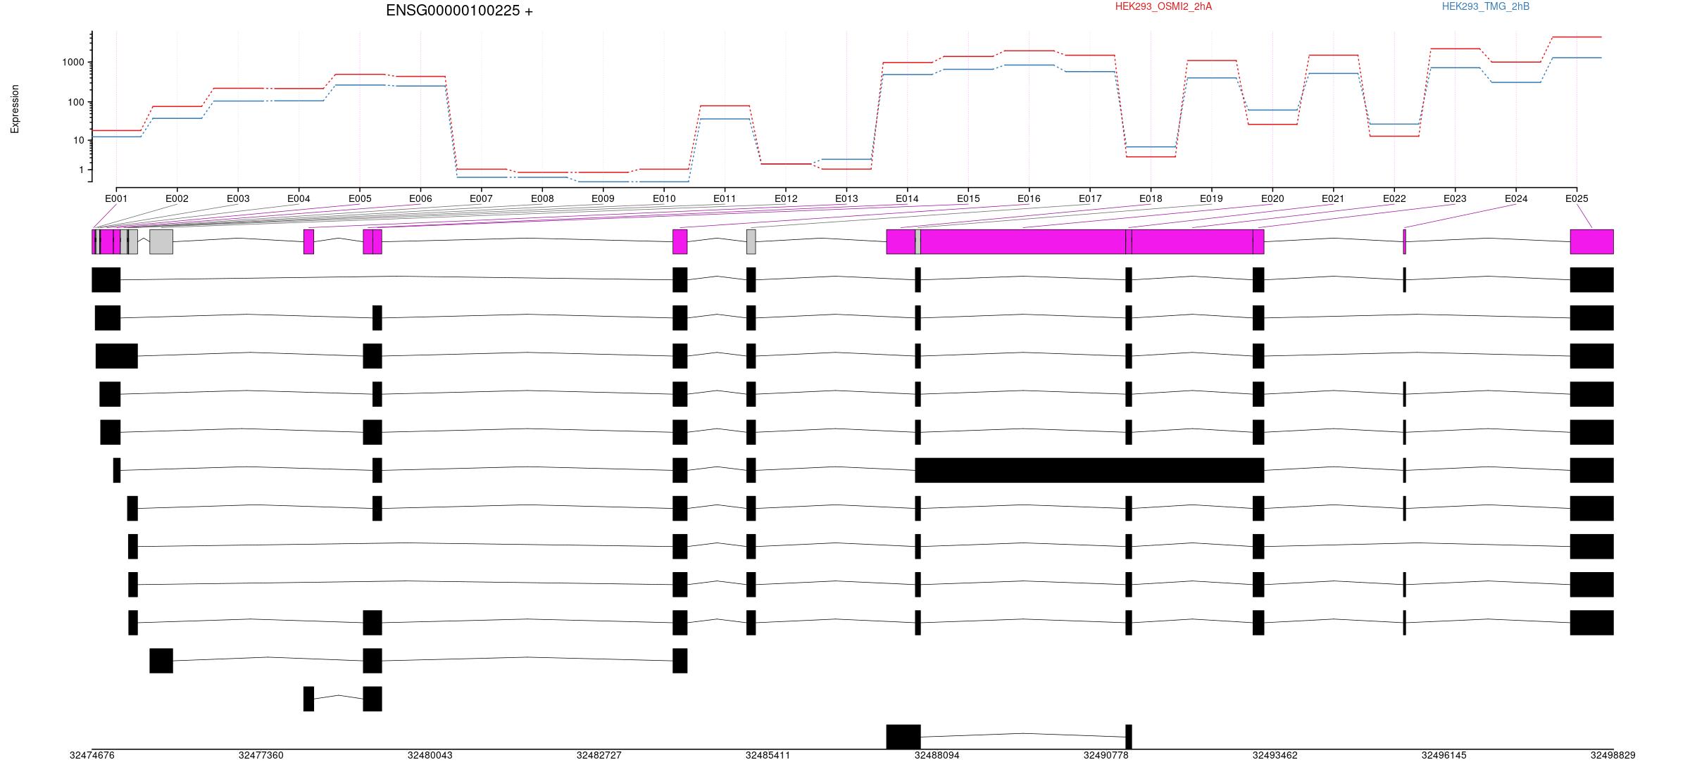Click the Expression y-axis label

click(15, 109)
